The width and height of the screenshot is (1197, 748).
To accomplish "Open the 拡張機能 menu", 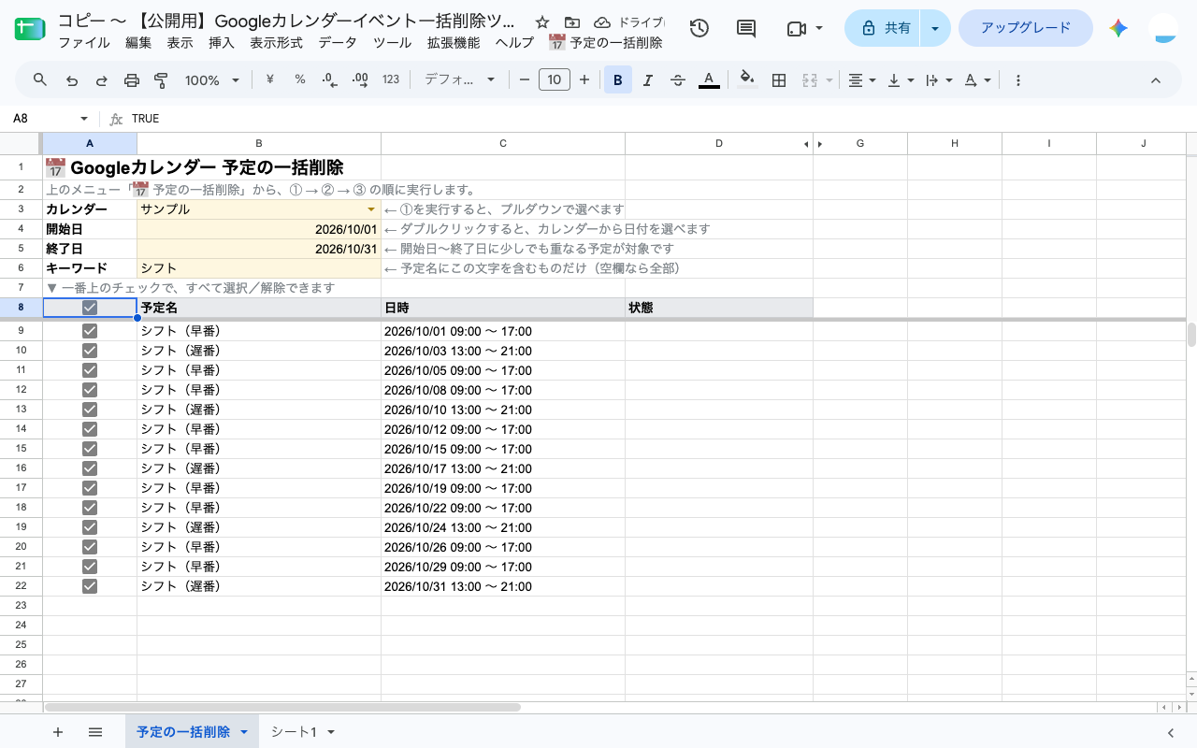I will [454, 43].
